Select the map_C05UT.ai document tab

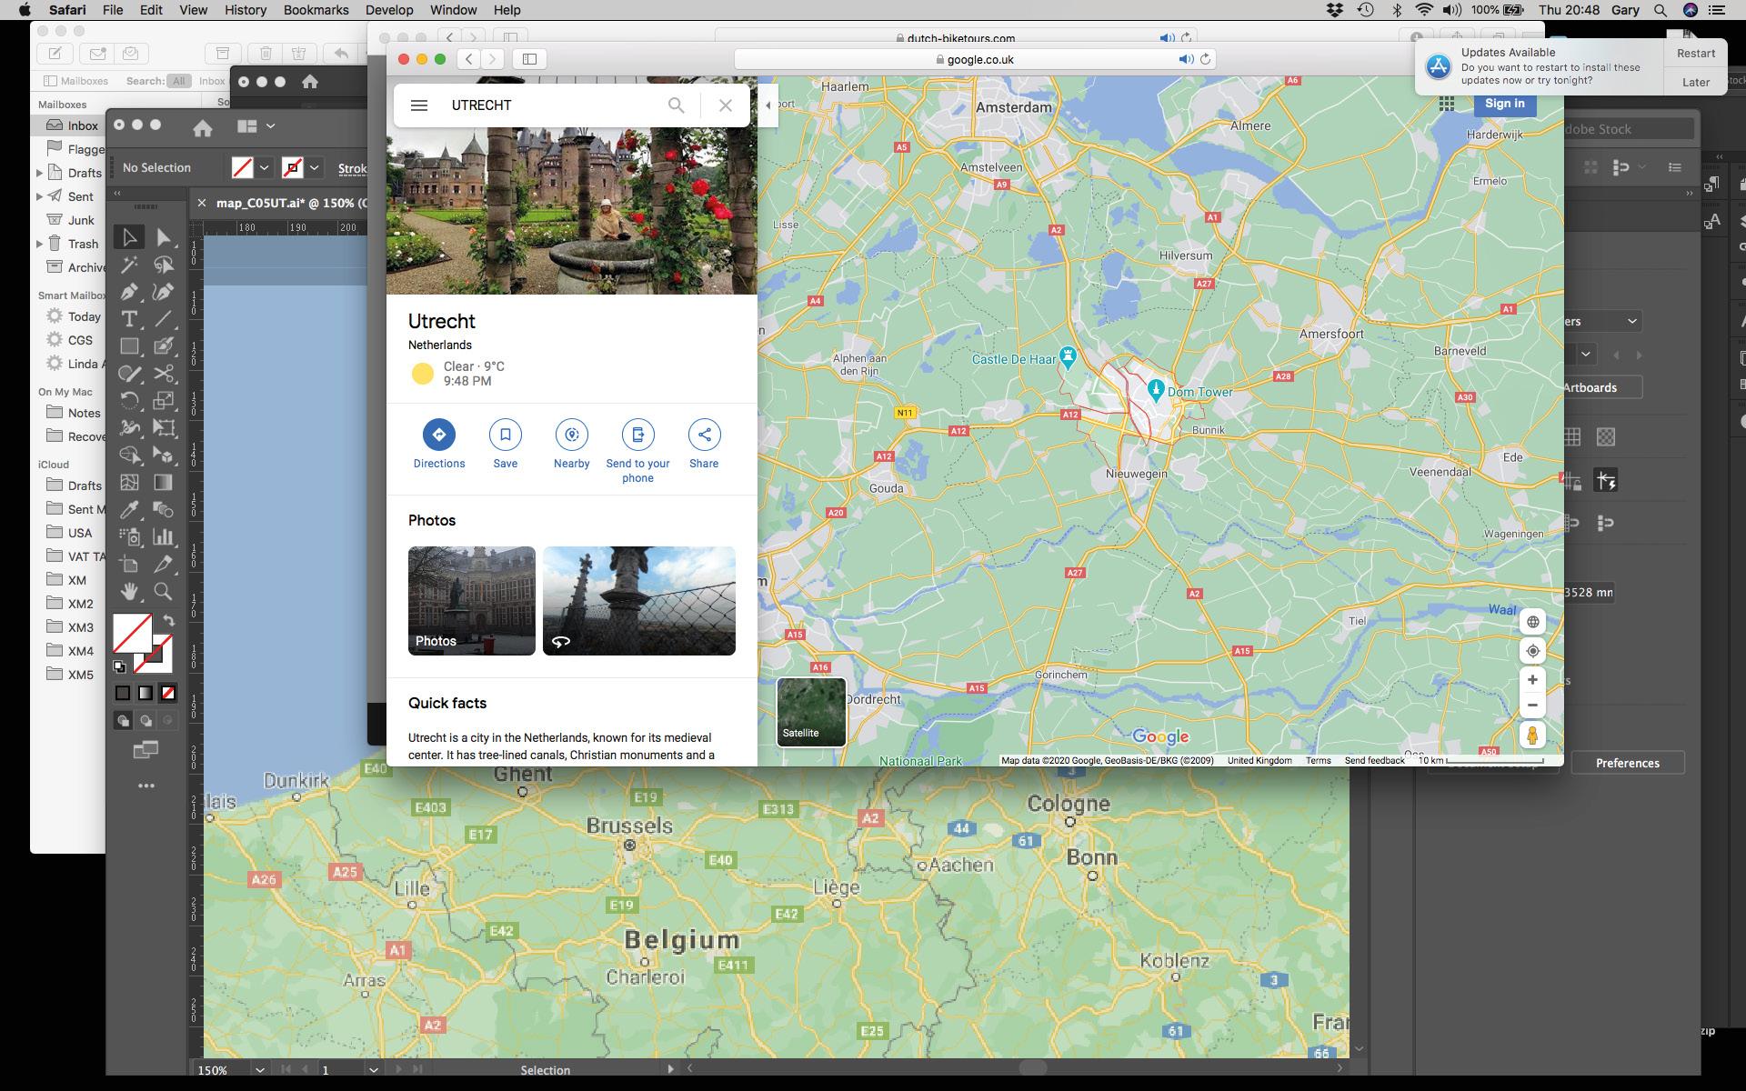point(291,203)
